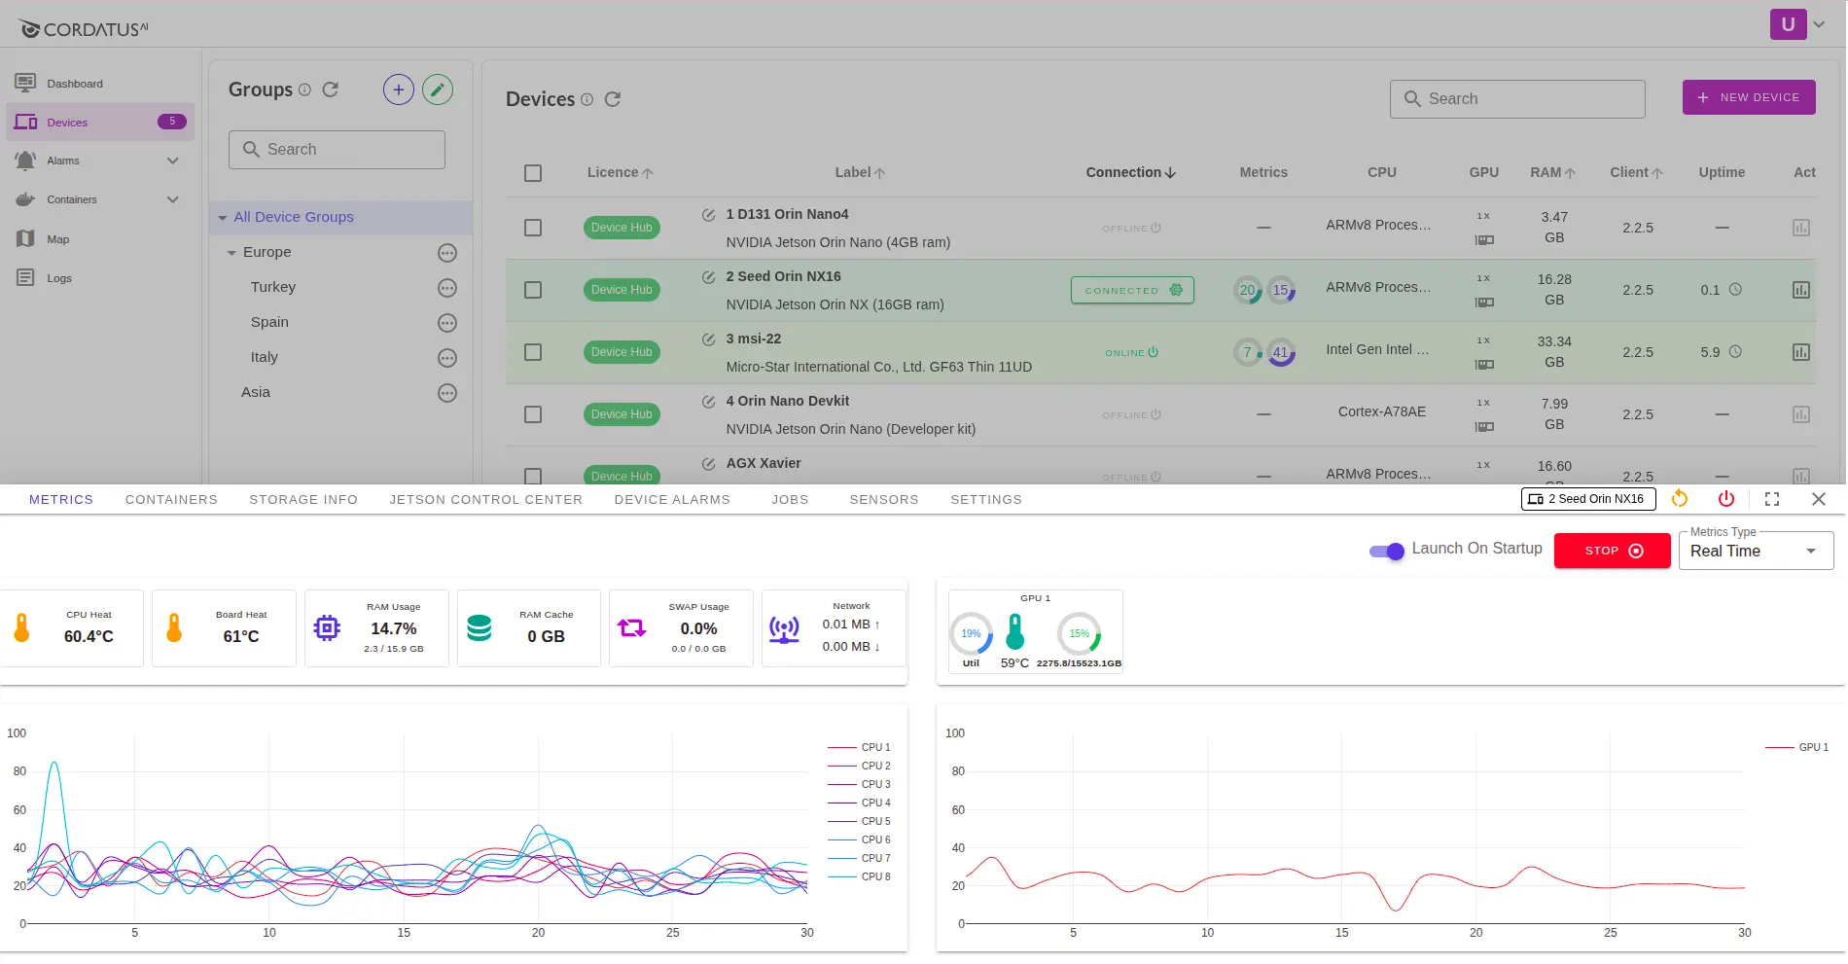The height and width of the screenshot is (964, 1848).
Task: Stop the real-time metrics
Action: point(1612,551)
